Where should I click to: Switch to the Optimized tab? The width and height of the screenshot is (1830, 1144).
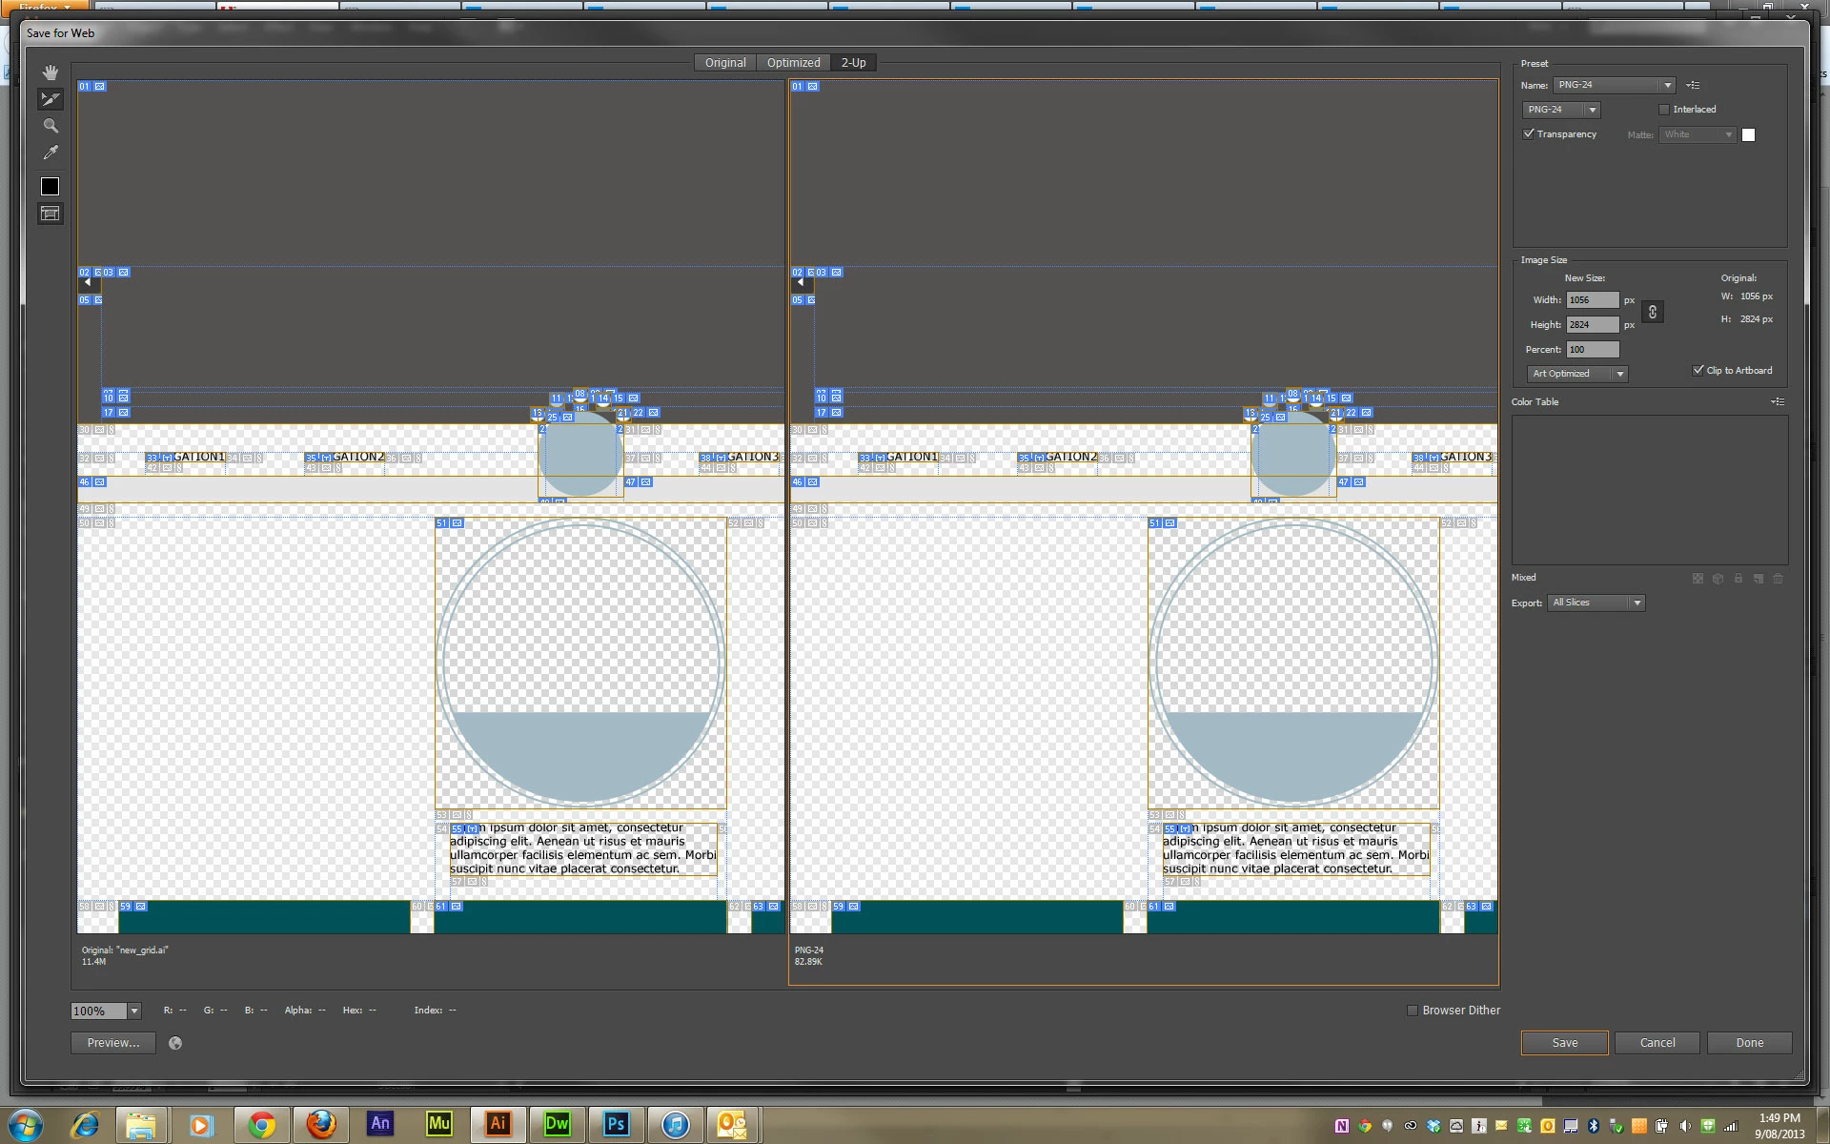coord(793,63)
